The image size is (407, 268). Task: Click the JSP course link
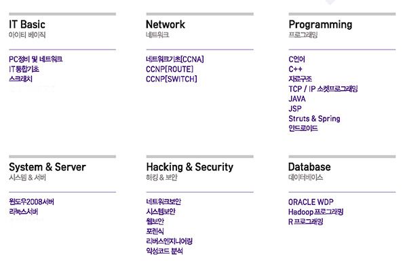(x=295, y=109)
